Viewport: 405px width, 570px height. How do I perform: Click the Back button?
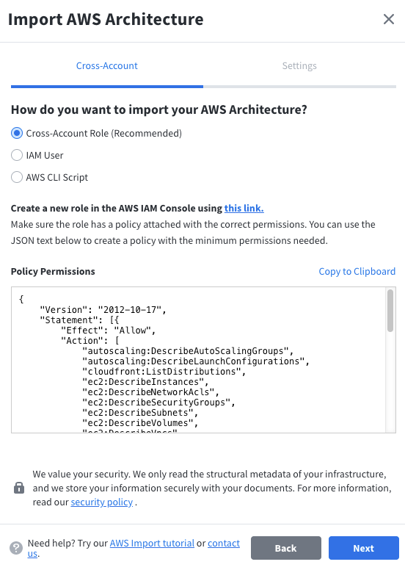point(286,548)
